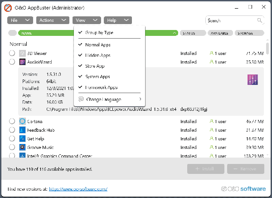Click the user icon in Cortana row

[x=211, y=121]
